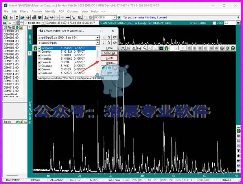Click the file list vertical scrollbar thumb

[25, 47]
